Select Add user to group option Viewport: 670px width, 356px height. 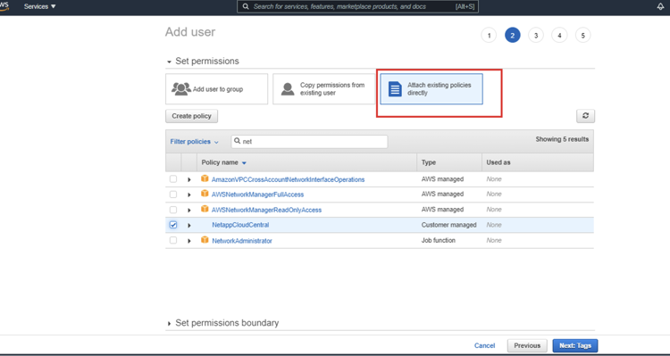click(217, 89)
